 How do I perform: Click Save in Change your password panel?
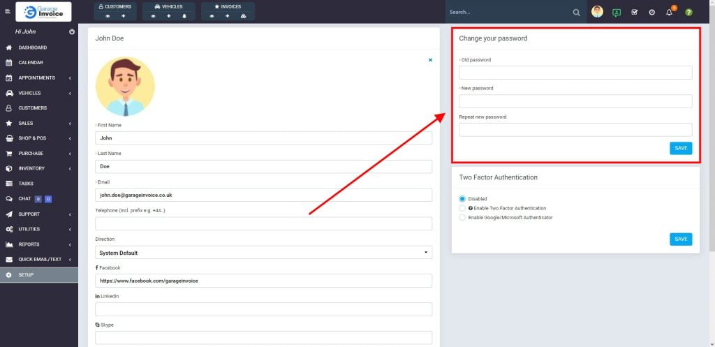pyautogui.click(x=681, y=148)
